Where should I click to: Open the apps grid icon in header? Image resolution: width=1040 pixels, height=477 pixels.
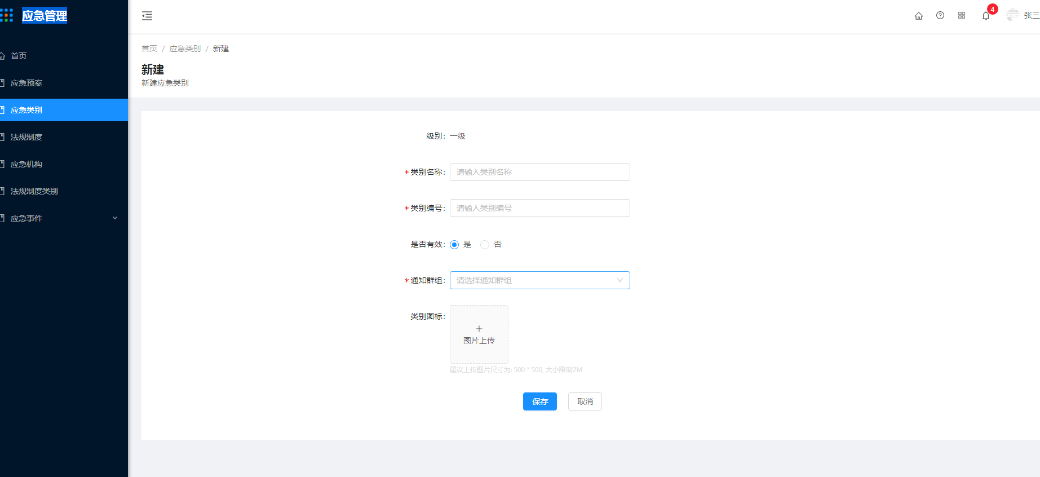click(962, 16)
